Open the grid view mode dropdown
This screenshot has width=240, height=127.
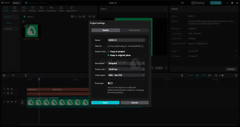click(73, 16)
